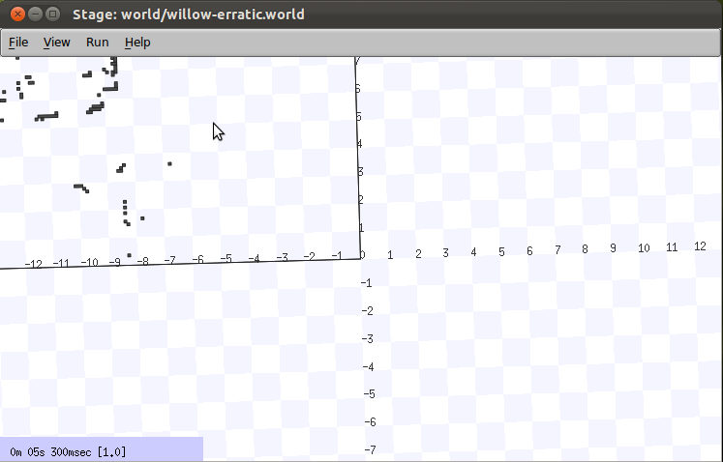Open the Help menu
This screenshot has width=723, height=462.
pyautogui.click(x=137, y=43)
